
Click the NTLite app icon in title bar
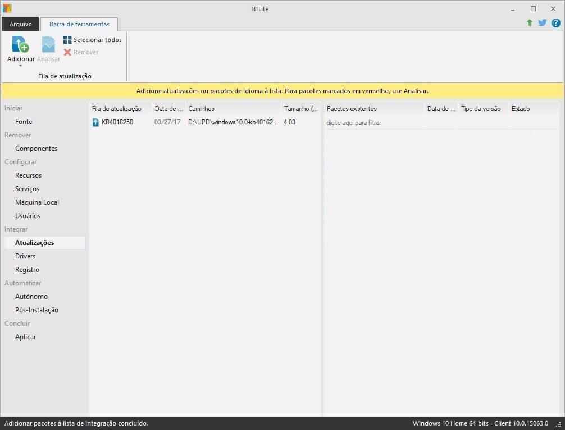tap(7, 8)
